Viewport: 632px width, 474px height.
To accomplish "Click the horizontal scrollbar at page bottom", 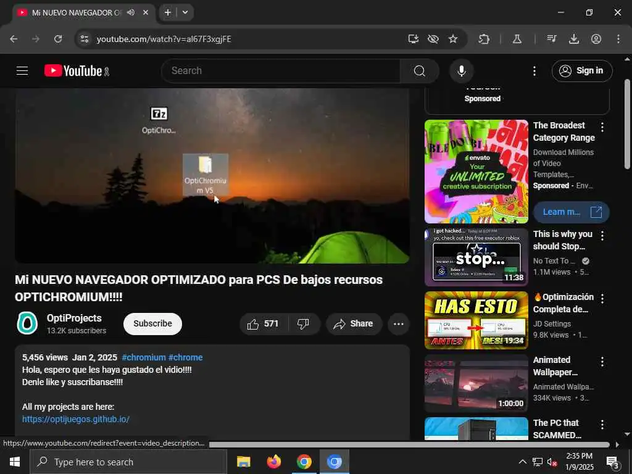I will pos(410,444).
